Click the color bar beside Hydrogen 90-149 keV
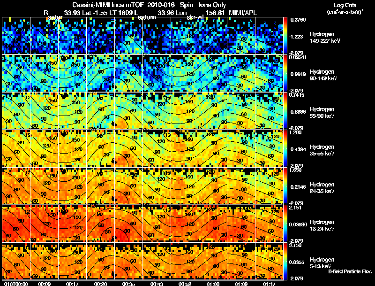This screenshot has width=375, height=286. pos(285,73)
